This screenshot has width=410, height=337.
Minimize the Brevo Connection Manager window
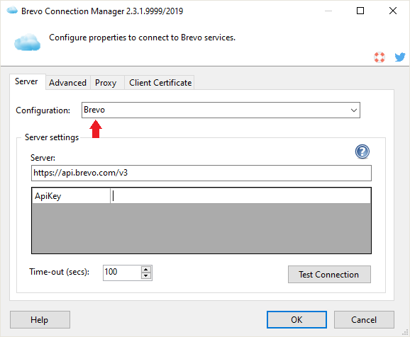tap(328, 11)
